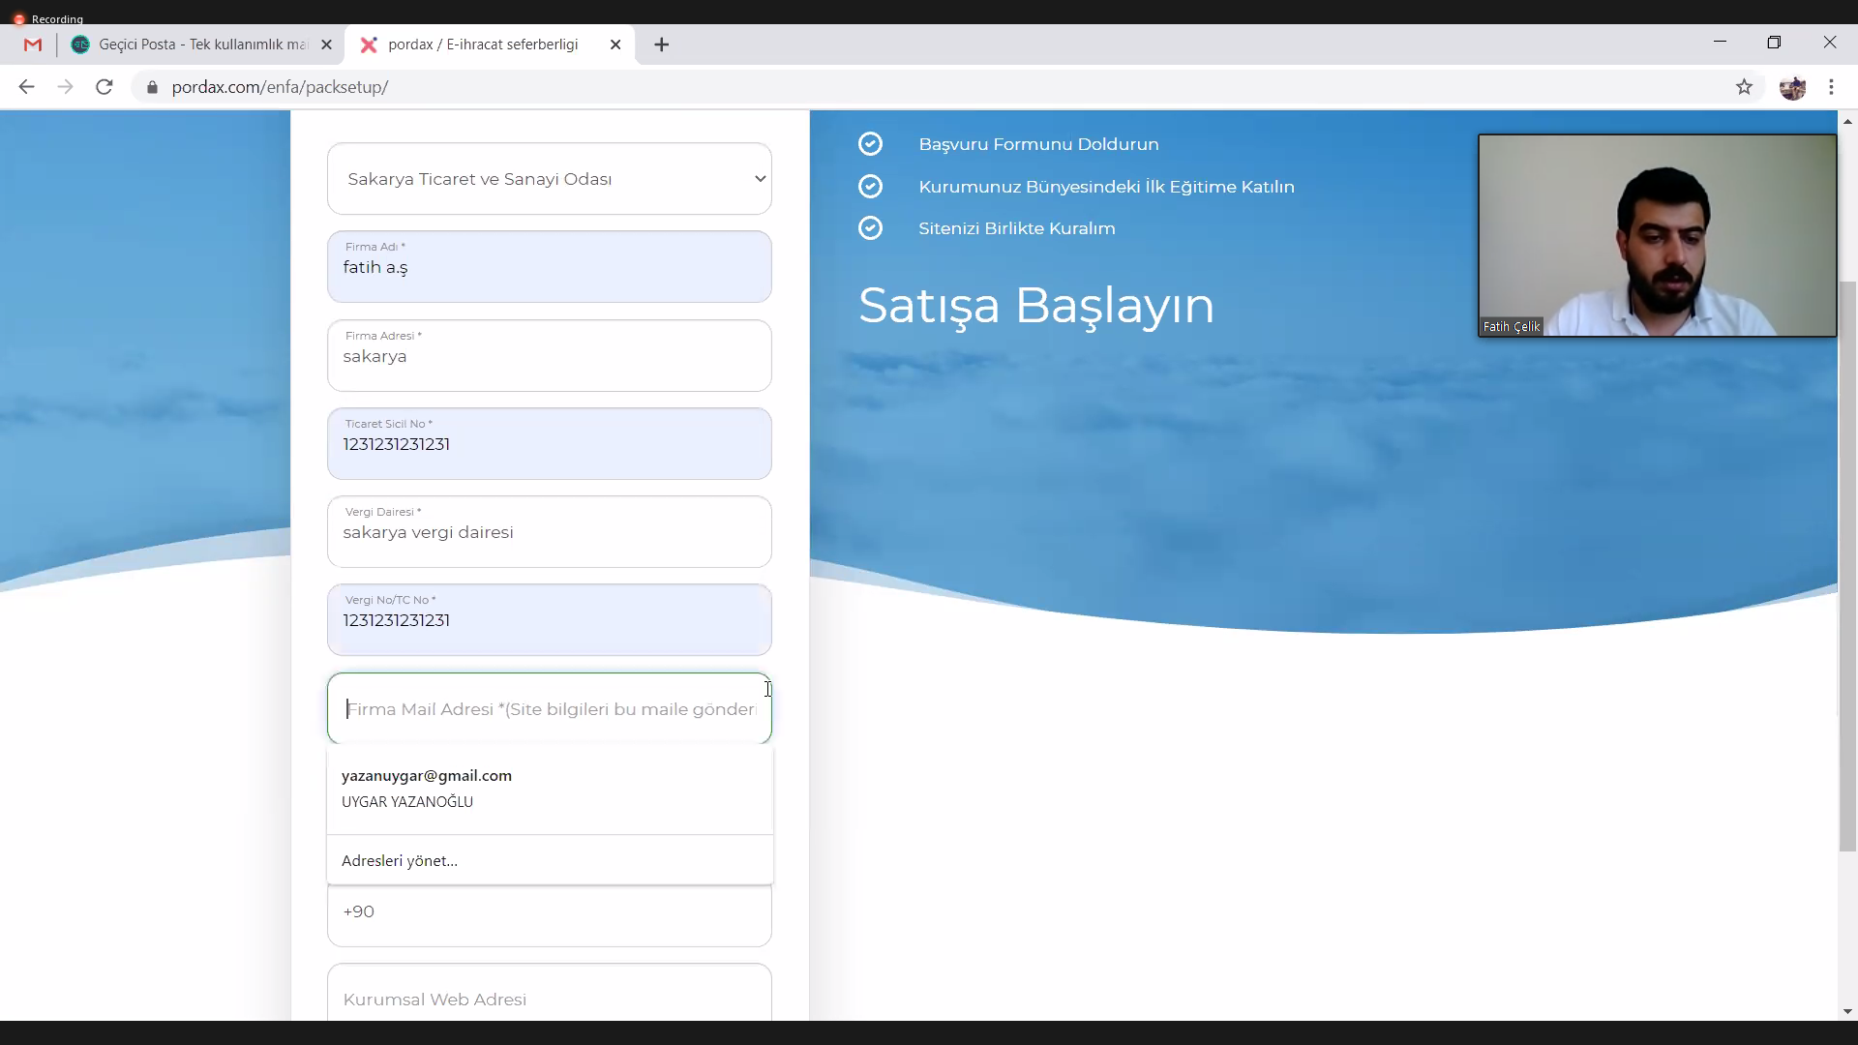Screen dimensions: 1858x1045
Task: Expand Sakarya Ticaret ve Sanayi Odası dropdown
Action: point(549,179)
